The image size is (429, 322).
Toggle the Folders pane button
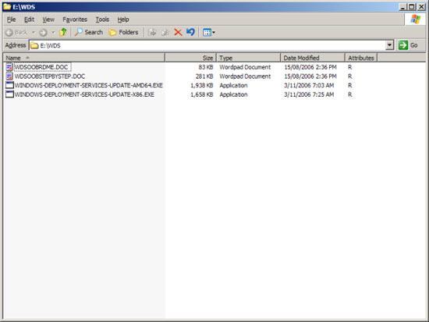tap(123, 32)
